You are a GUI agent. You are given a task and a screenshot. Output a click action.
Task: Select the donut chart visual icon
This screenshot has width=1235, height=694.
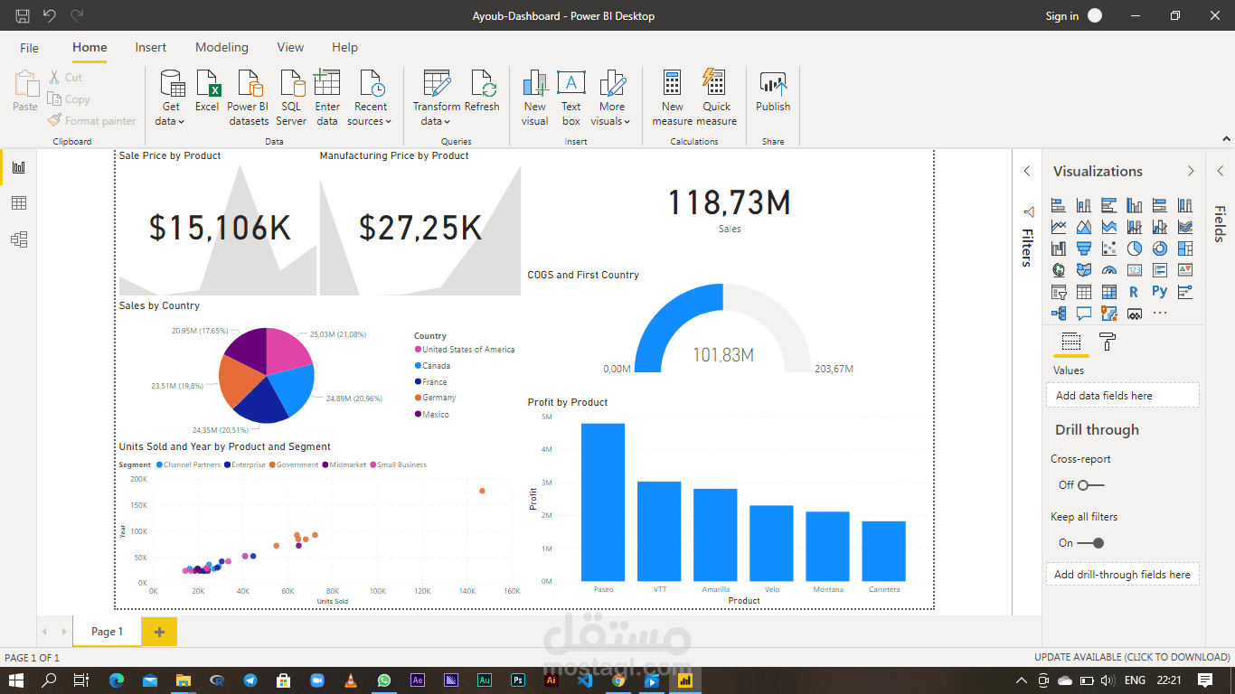[1160, 249]
